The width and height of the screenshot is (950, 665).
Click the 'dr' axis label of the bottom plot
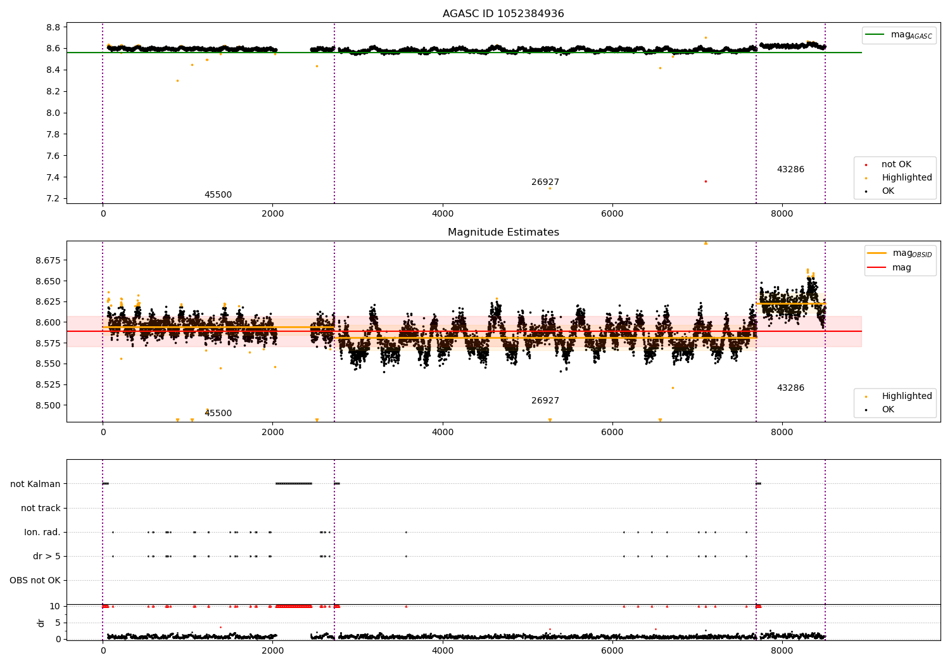click(41, 623)
